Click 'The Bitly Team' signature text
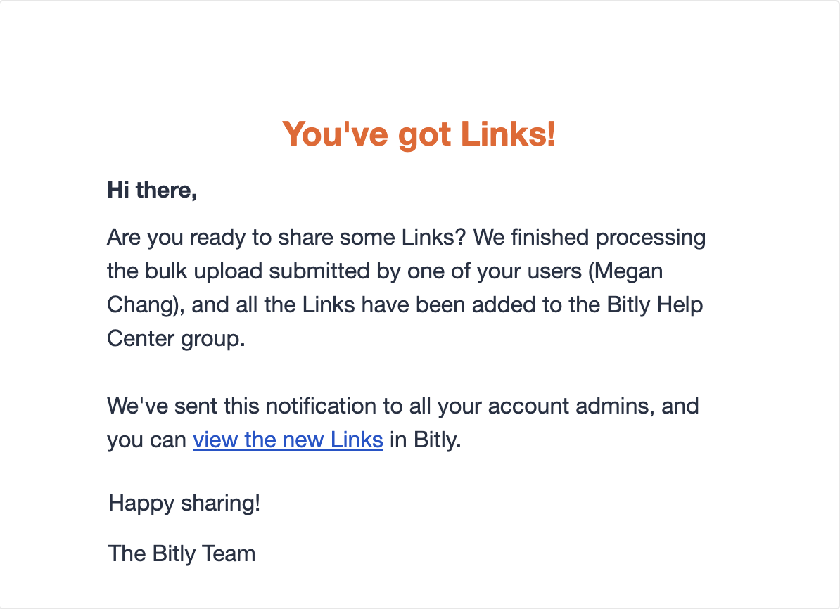Image resolution: width=840 pixels, height=609 pixels. point(182,554)
